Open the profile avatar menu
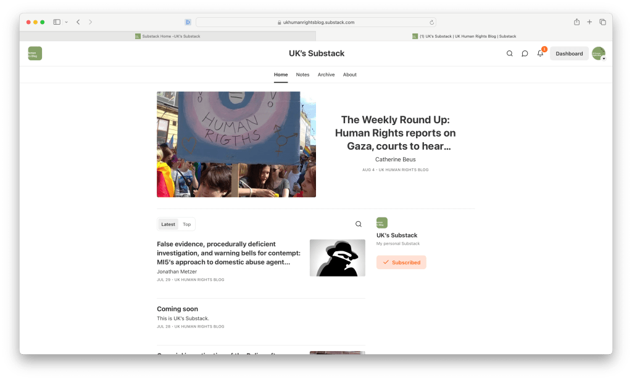 599,54
